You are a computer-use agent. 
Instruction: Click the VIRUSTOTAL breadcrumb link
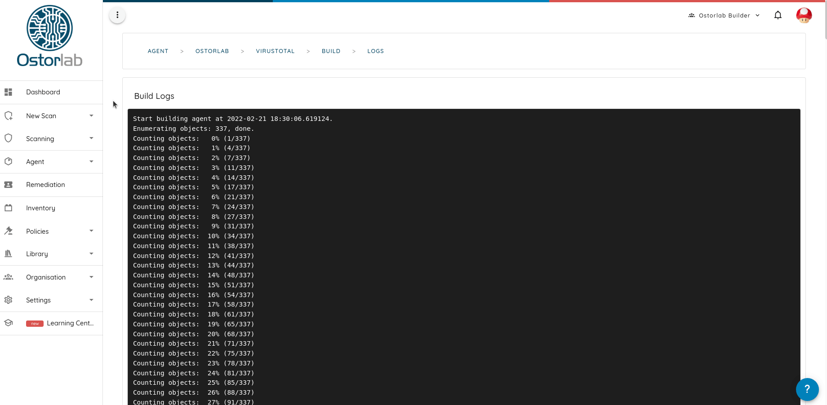pyautogui.click(x=276, y=51)
